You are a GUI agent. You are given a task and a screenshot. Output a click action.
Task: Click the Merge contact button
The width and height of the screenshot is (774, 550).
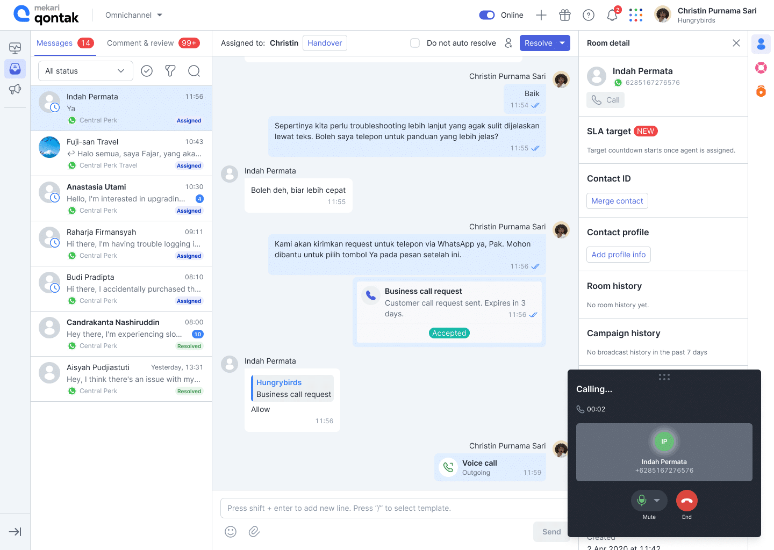coord(617,201)
